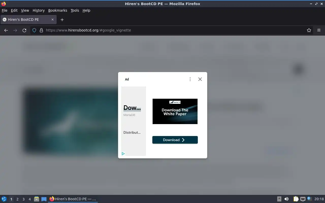Click the 'Distribut...' ad text

tap(132, 132)
